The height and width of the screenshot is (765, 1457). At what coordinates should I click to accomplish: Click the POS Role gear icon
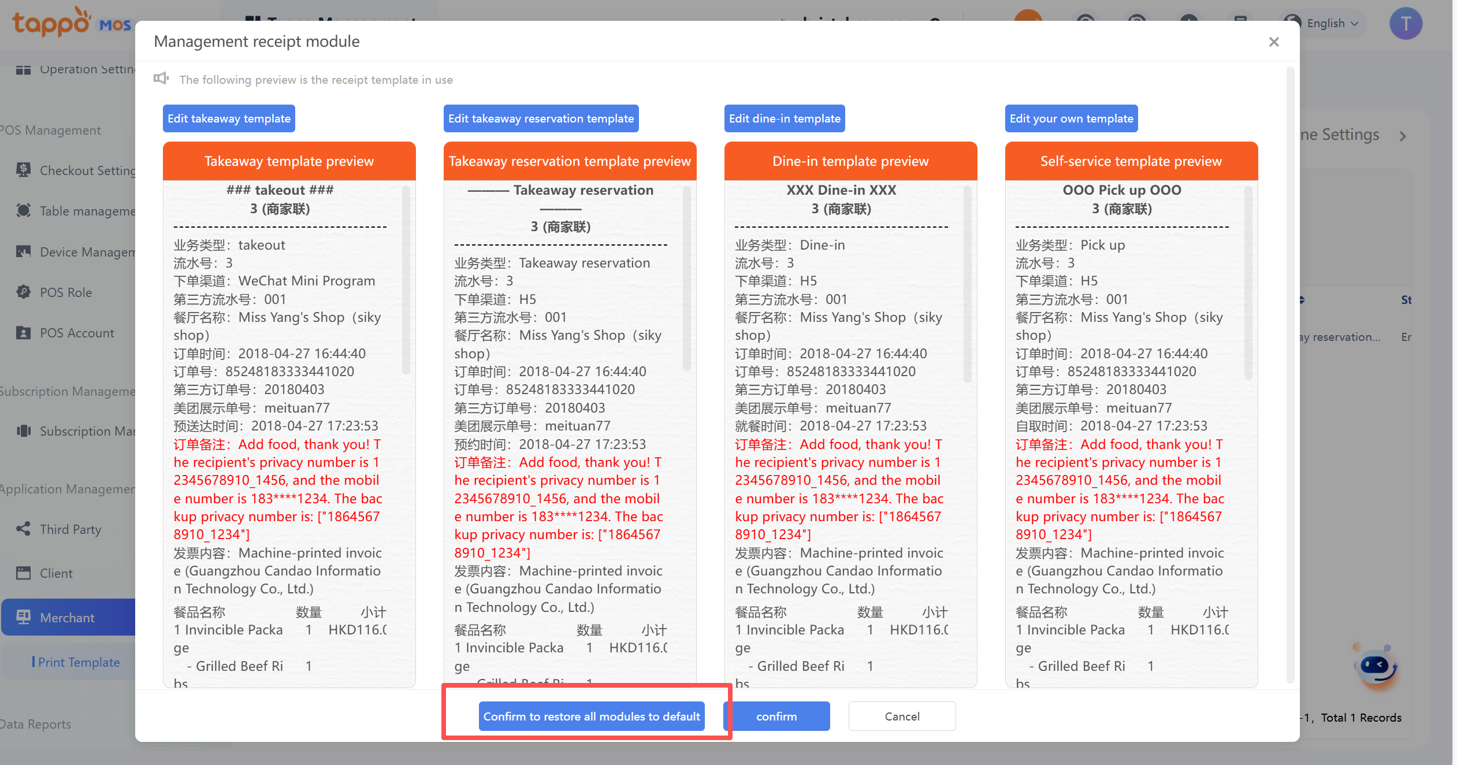23,292
